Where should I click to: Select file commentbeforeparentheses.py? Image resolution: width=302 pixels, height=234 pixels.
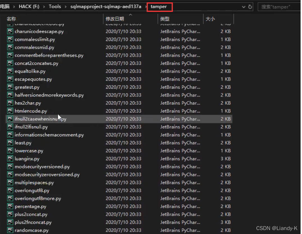point(49,55)
